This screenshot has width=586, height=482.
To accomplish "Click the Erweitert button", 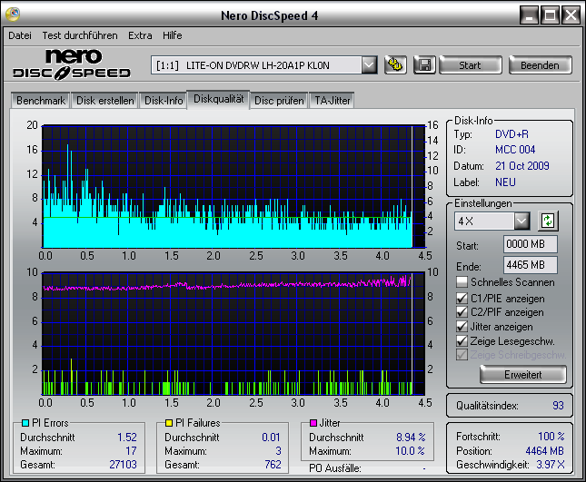I will [522, 374].
